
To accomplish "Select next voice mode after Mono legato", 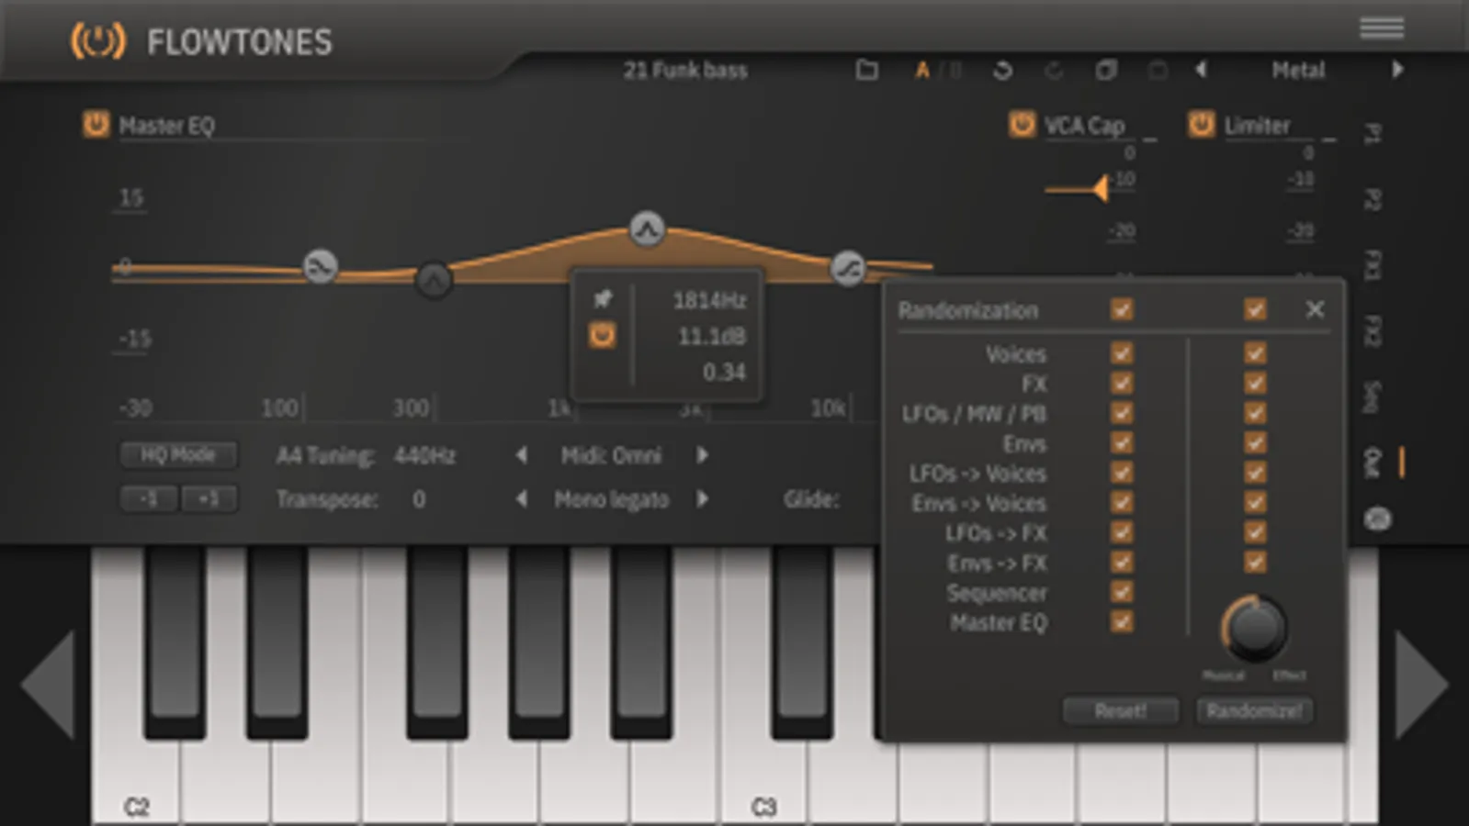I will coord(702,499).
